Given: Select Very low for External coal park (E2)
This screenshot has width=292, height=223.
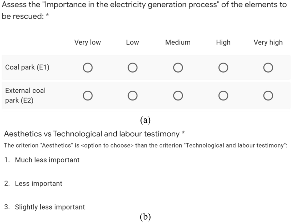Looking at the screenshot, I should coord(87,96).
